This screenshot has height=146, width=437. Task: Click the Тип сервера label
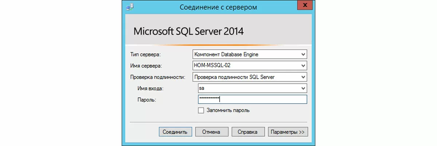click(145, 55)
